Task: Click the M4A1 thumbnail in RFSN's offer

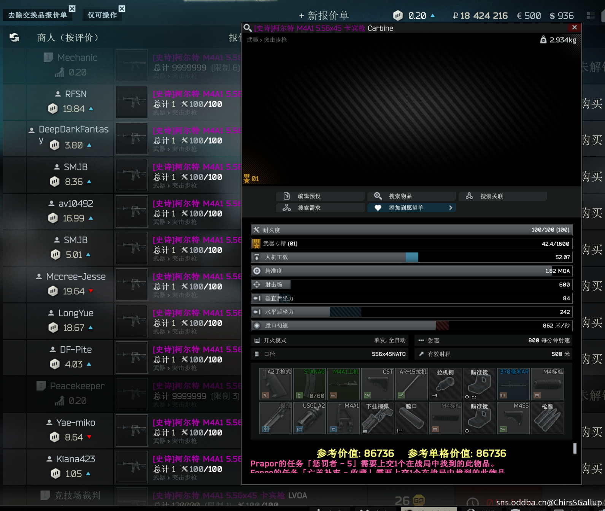Action: 132,102
